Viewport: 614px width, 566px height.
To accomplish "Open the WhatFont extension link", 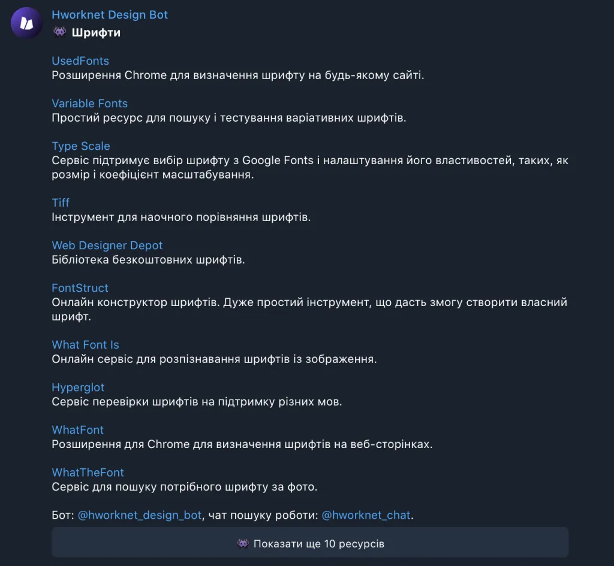I will (77, 430).
